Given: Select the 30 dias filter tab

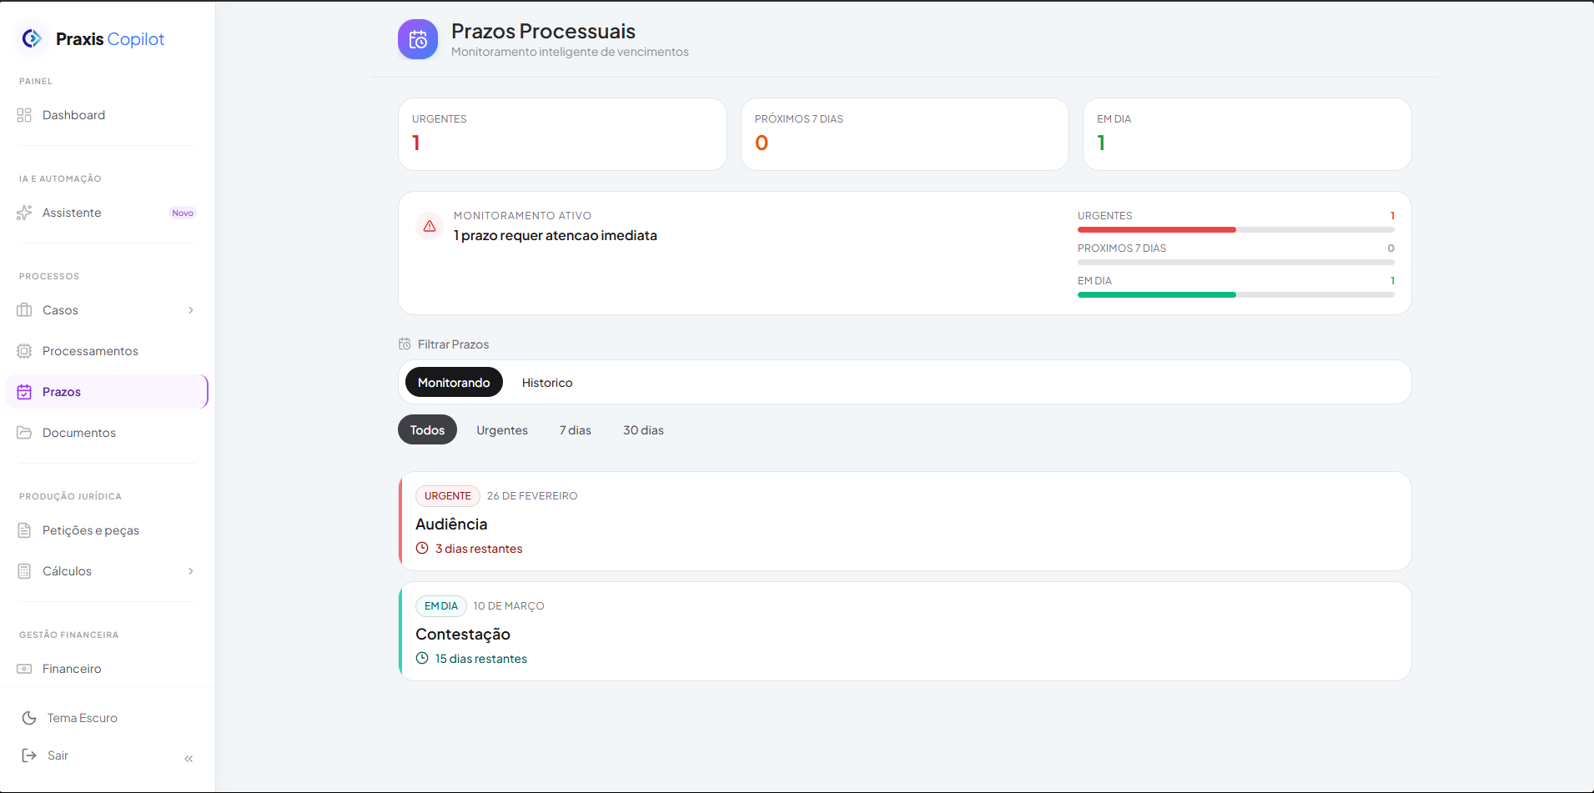Looking at the screenshot, I should [x=643, y=430].
